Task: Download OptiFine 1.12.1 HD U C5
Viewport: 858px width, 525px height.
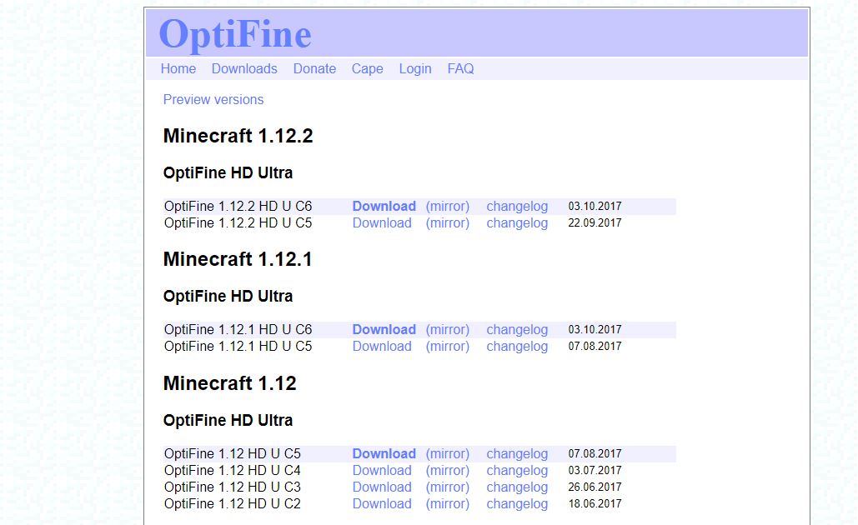Action: (x=382, y=346)
